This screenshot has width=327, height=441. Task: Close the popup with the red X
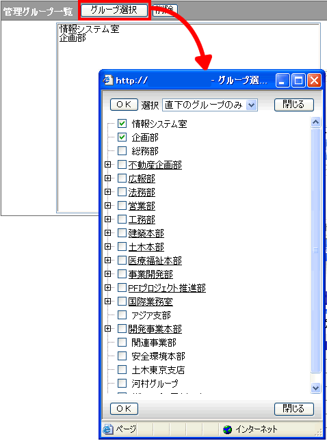314,81
